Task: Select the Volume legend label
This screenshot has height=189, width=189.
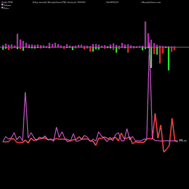Action: (7, 5)
